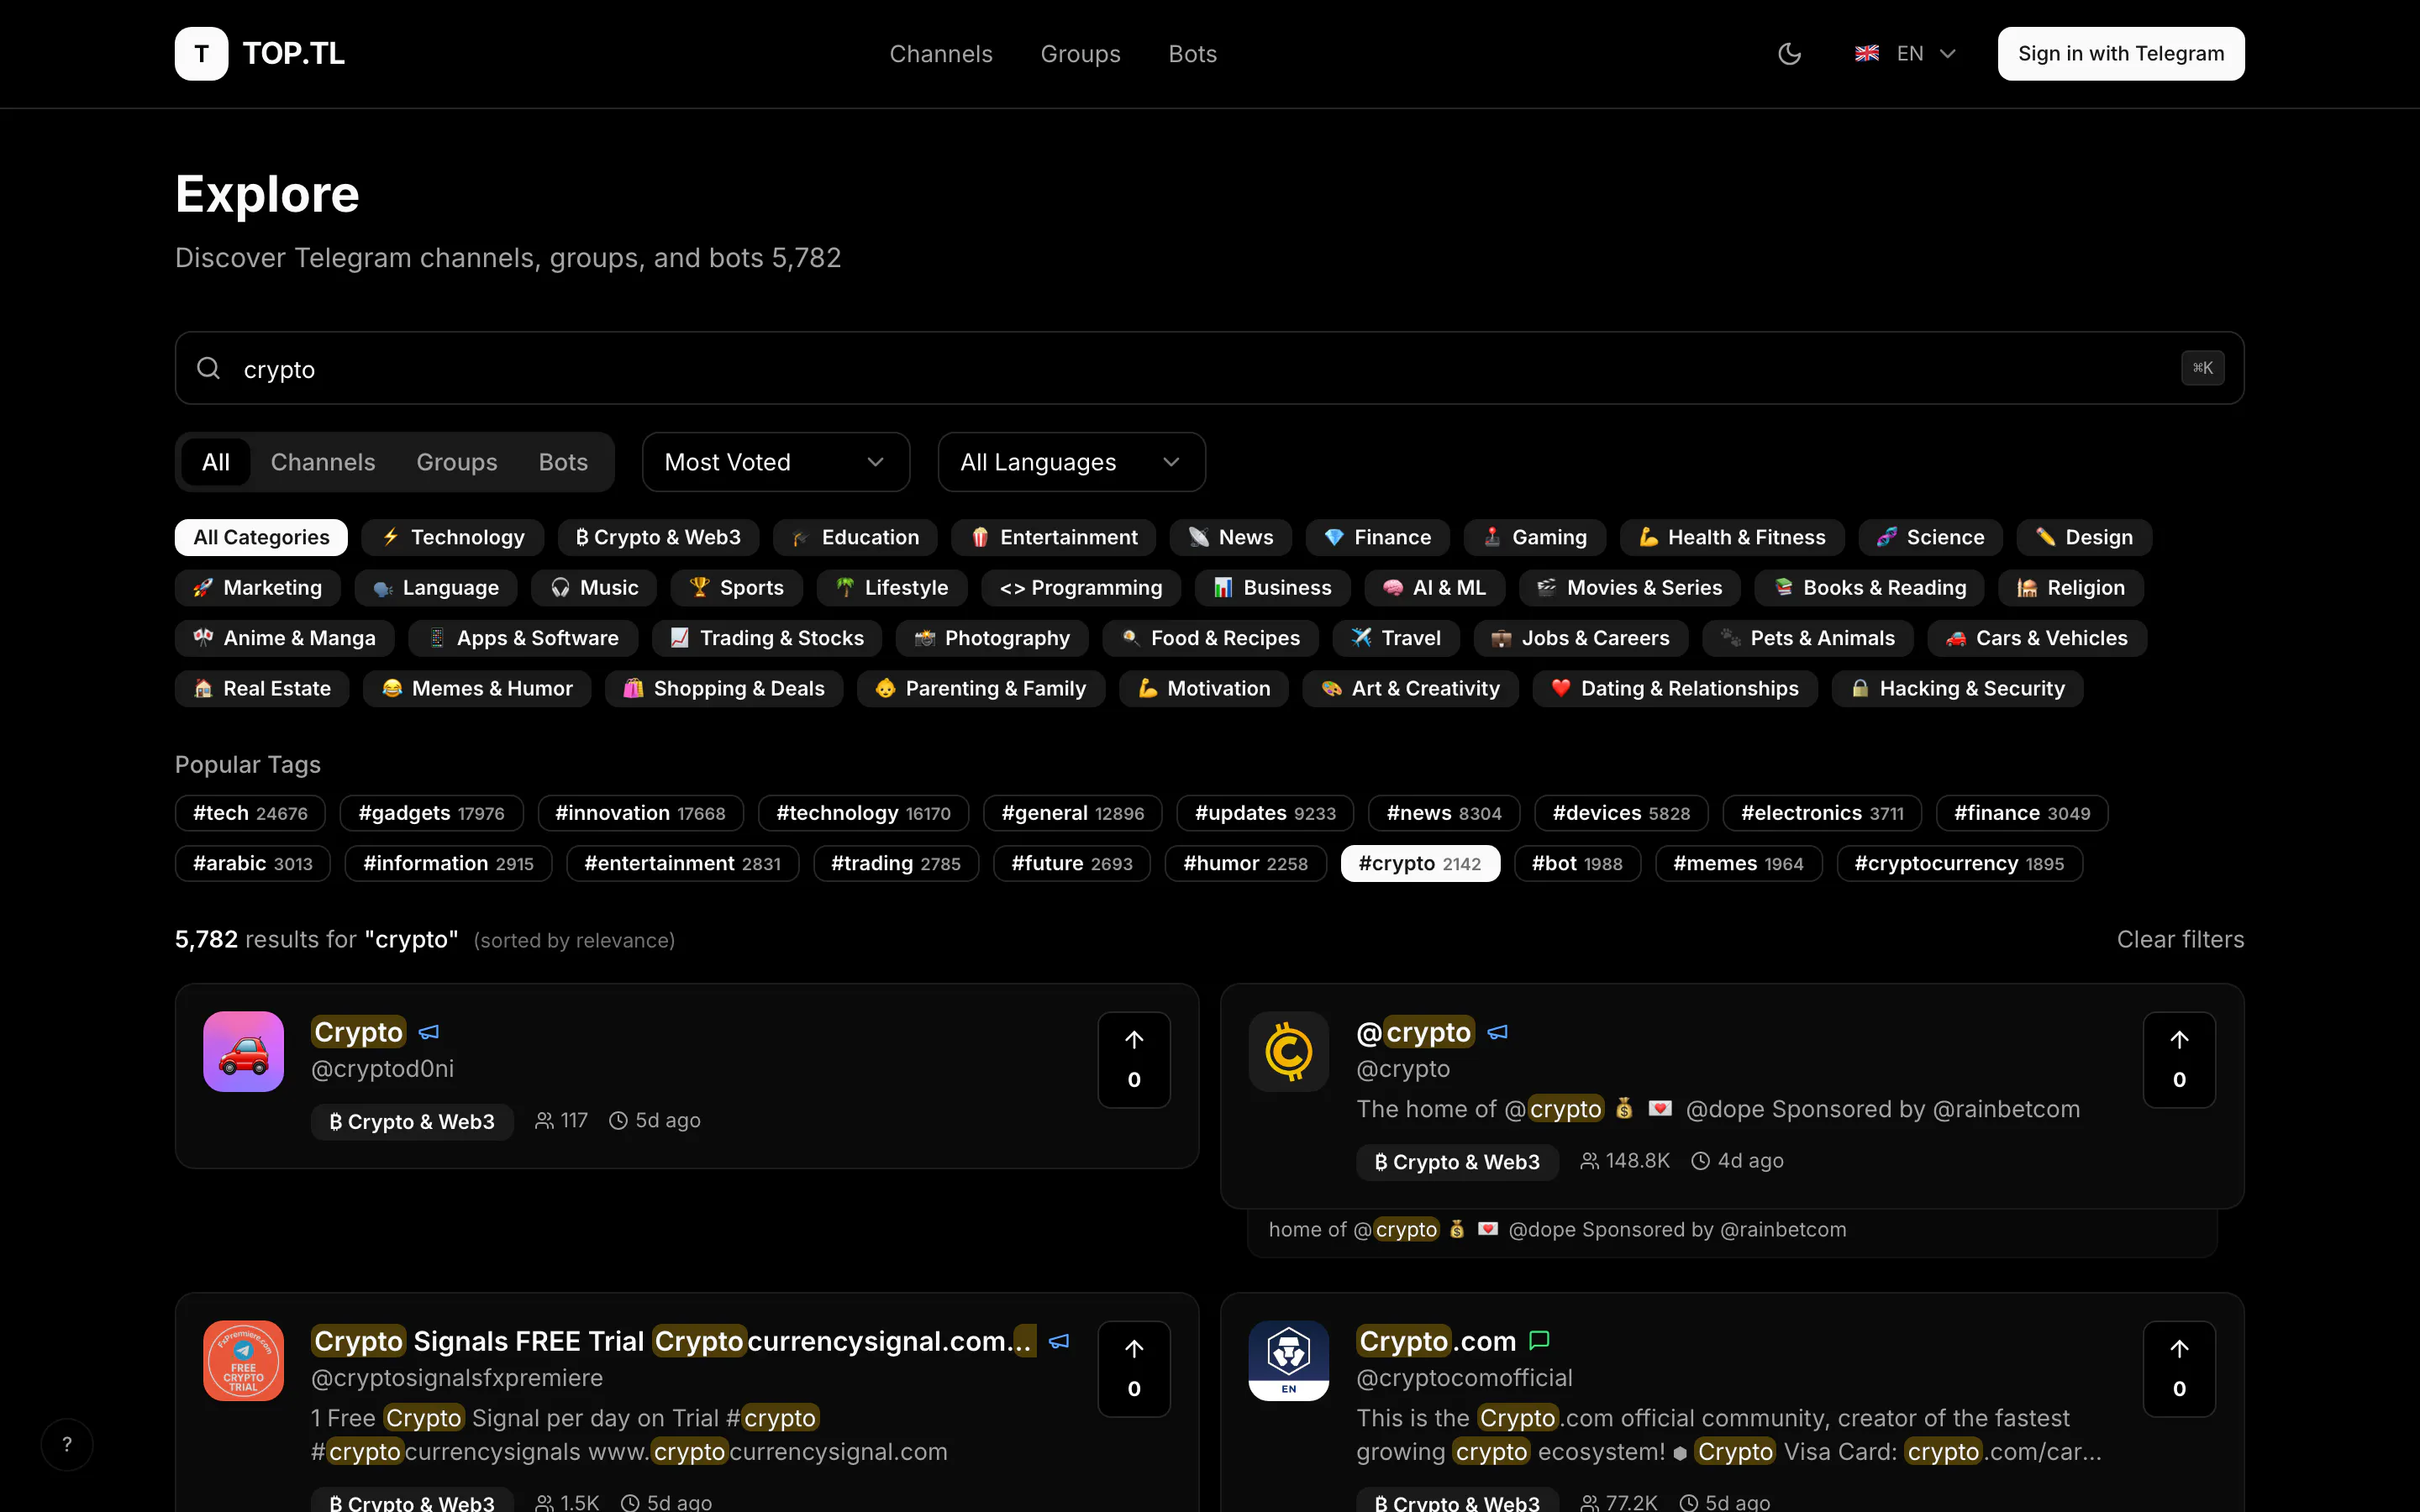Image resolution: width=2420 pixels, height=1512 pixels.
Task: Open the help question mark button
Action: [x=67, y=1444]
